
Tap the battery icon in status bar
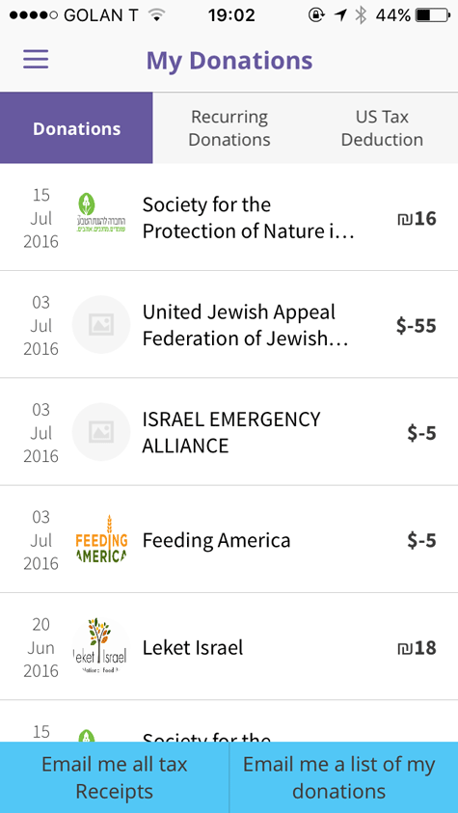(x=433, y=15)
